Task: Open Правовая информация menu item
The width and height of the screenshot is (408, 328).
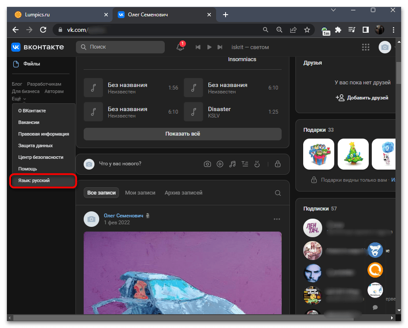Action: coord(44,134)
